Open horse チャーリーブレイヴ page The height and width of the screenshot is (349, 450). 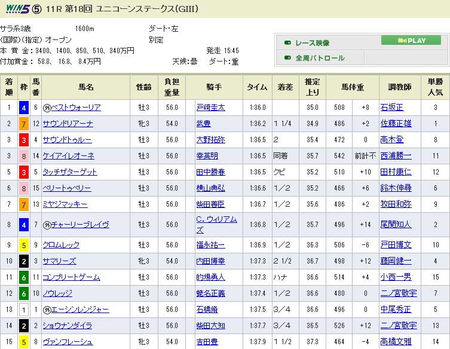(80, 225)
